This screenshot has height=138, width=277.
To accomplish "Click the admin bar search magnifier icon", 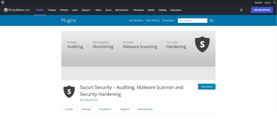I will tap(274, 2).
